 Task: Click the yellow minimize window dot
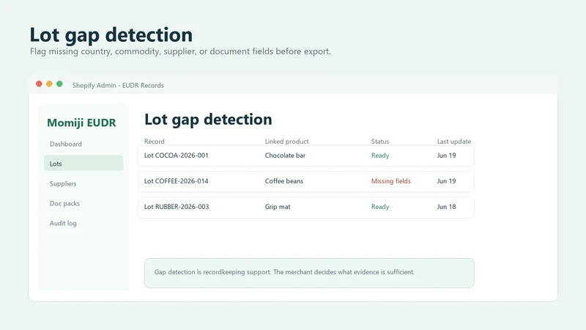coord(49,84)
